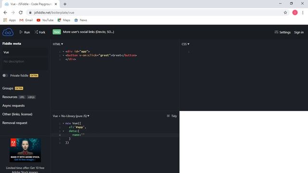
Task: Open the Groups section
Action: coord(8,88)
